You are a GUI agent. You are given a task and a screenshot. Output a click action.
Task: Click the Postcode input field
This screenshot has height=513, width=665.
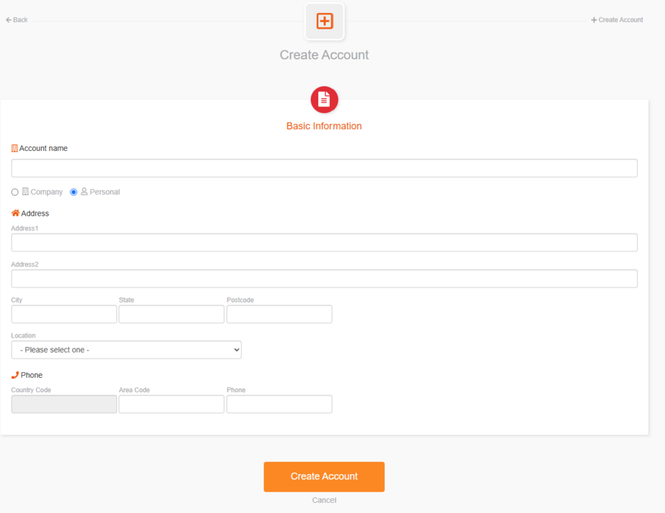pos(279,314)
